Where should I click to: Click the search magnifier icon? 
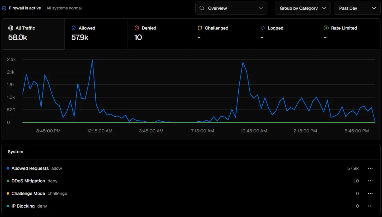click(202, 8)
